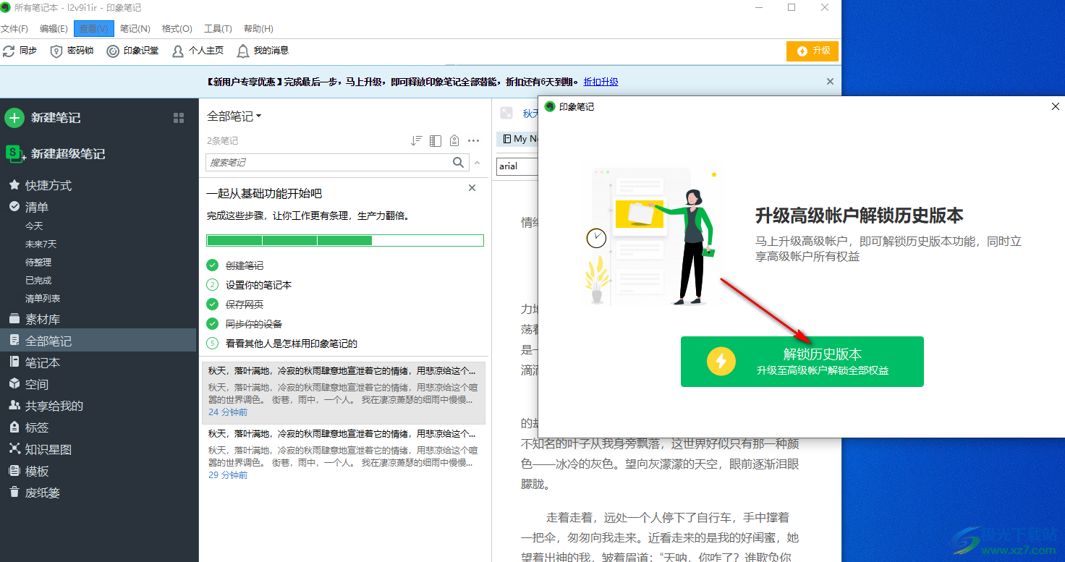
Task: Open the 工具(T) menu
Action: click(218, 29)
